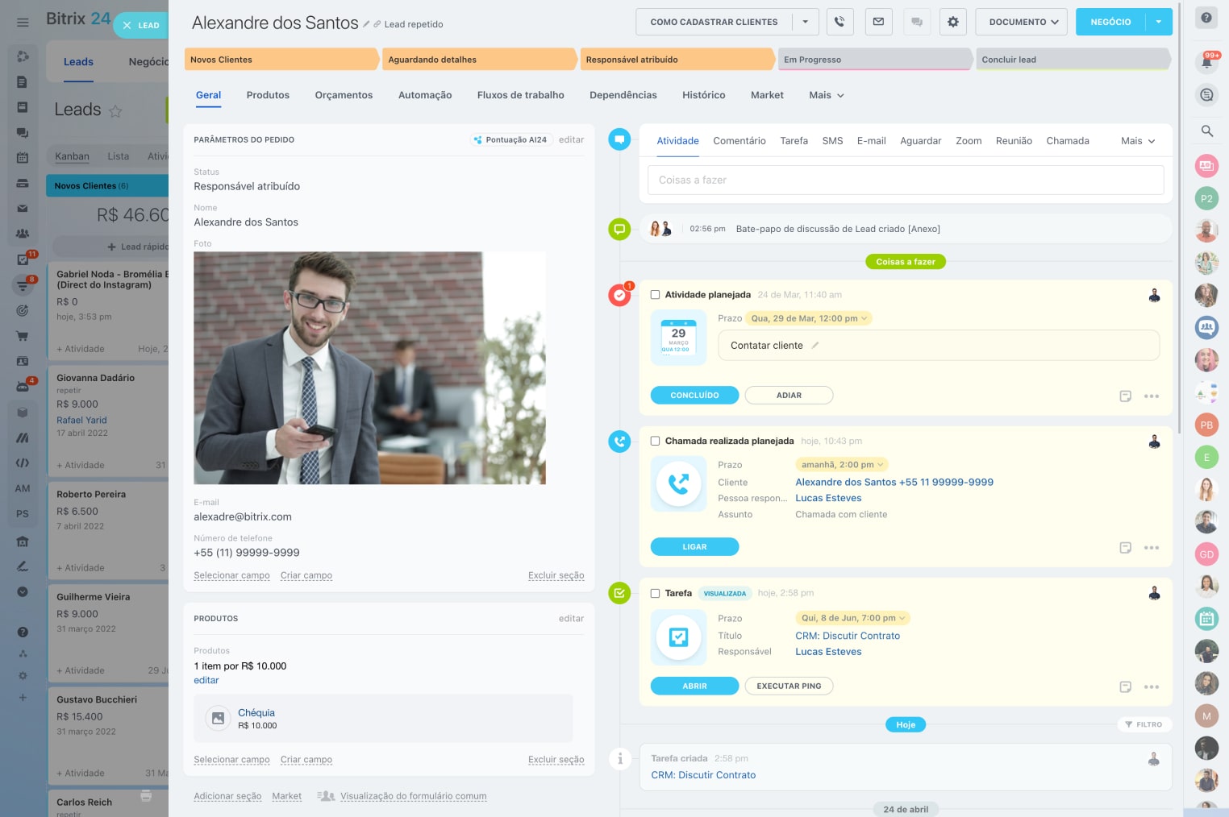1229x817 pixels.
Task: Expand the Documento dropdown
Action: coord(1022,22)
